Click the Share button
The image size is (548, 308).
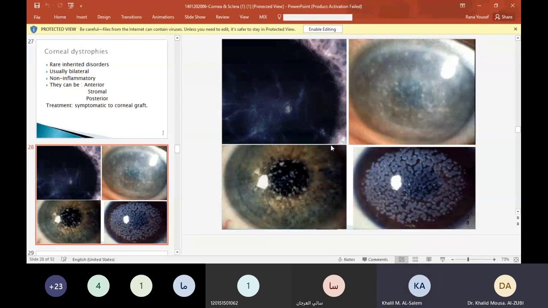tap(504, 17)
